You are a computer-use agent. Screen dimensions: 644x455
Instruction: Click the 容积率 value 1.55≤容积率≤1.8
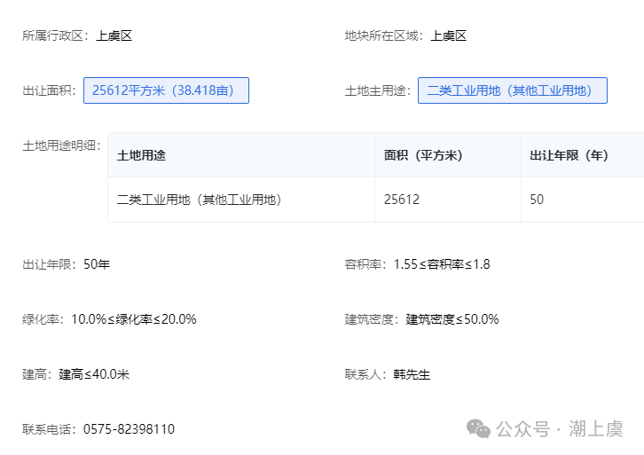(442, 264)
